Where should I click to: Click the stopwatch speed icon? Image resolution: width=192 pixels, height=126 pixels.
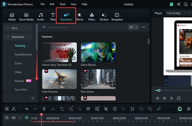tap(115, 109)
